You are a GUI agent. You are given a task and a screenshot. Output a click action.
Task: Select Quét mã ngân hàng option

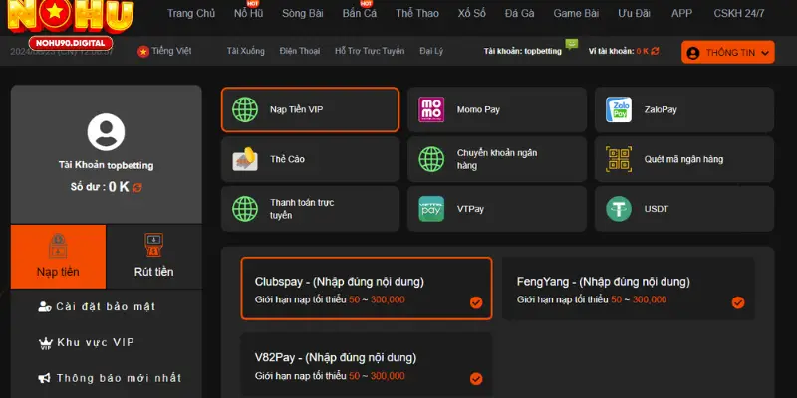click(x=684, y=159)
